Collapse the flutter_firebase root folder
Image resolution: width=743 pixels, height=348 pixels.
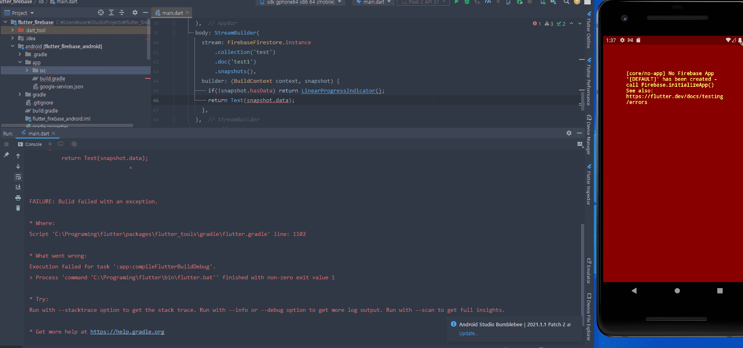click(6, 22)
